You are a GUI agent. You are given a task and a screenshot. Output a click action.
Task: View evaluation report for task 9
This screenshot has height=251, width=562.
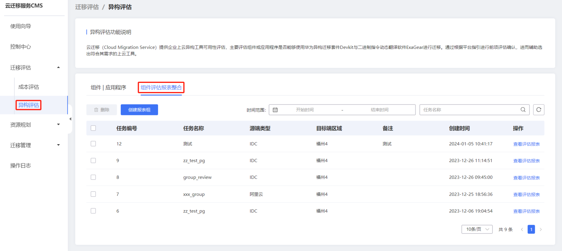click(x=527, y=161)
